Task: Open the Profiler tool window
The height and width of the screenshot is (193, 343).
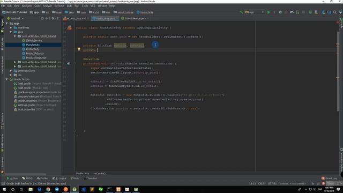Action: pos(42,179)
